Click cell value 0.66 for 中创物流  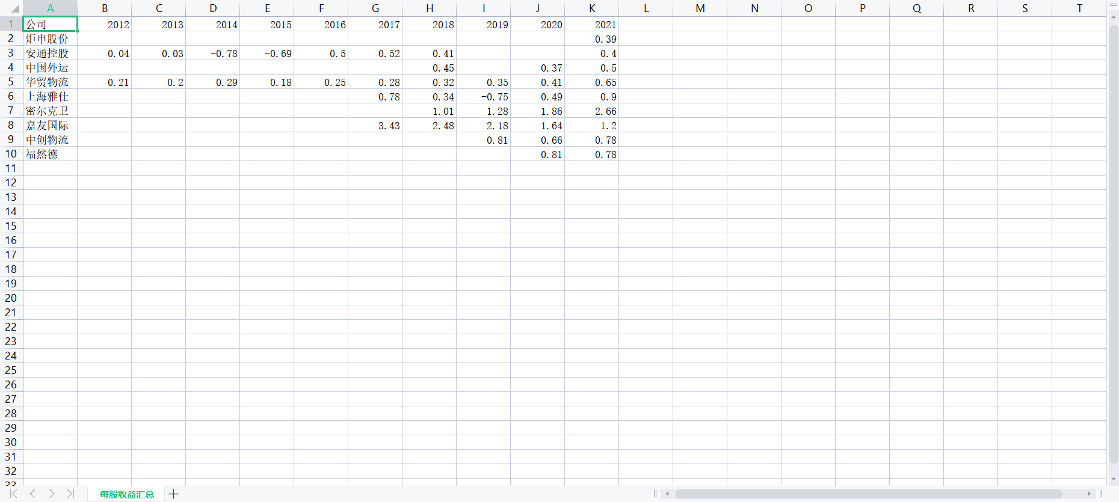coord(538,139)
